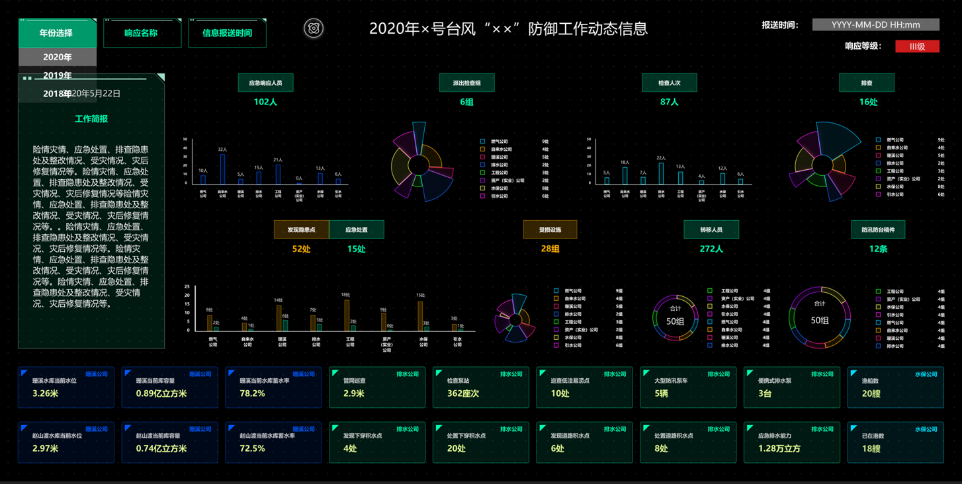Switch to the 应急处置 tab
Screen dimensions: 962x484
click(x=357, y=229)
